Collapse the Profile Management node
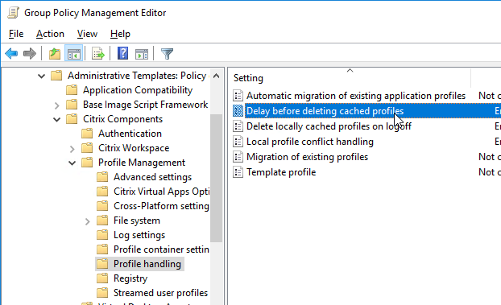This screenshot has height=305, width=501. [x=72, y=163]
